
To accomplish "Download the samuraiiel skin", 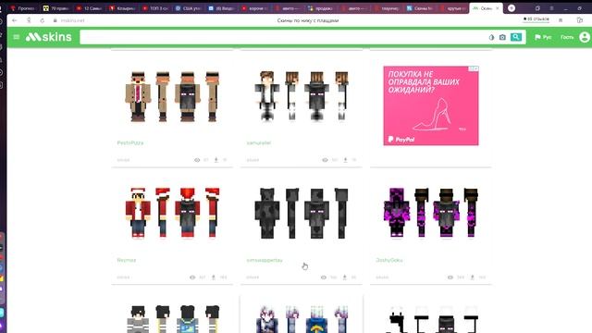I will tap(345, 160).
